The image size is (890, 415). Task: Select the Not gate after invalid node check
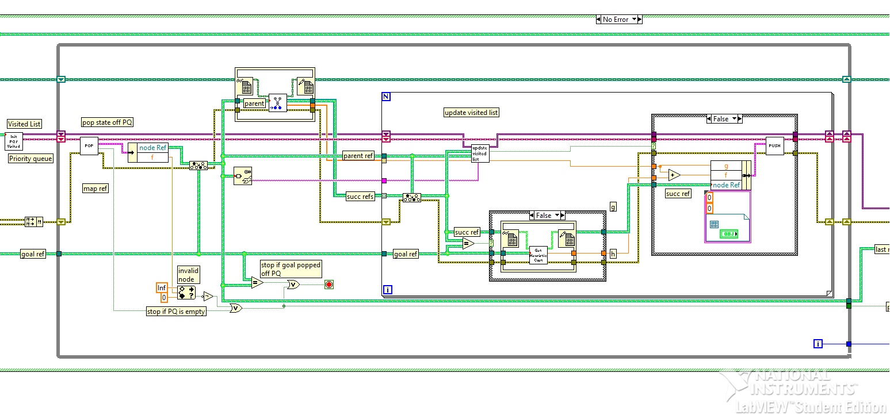click(x=208, y=297)
